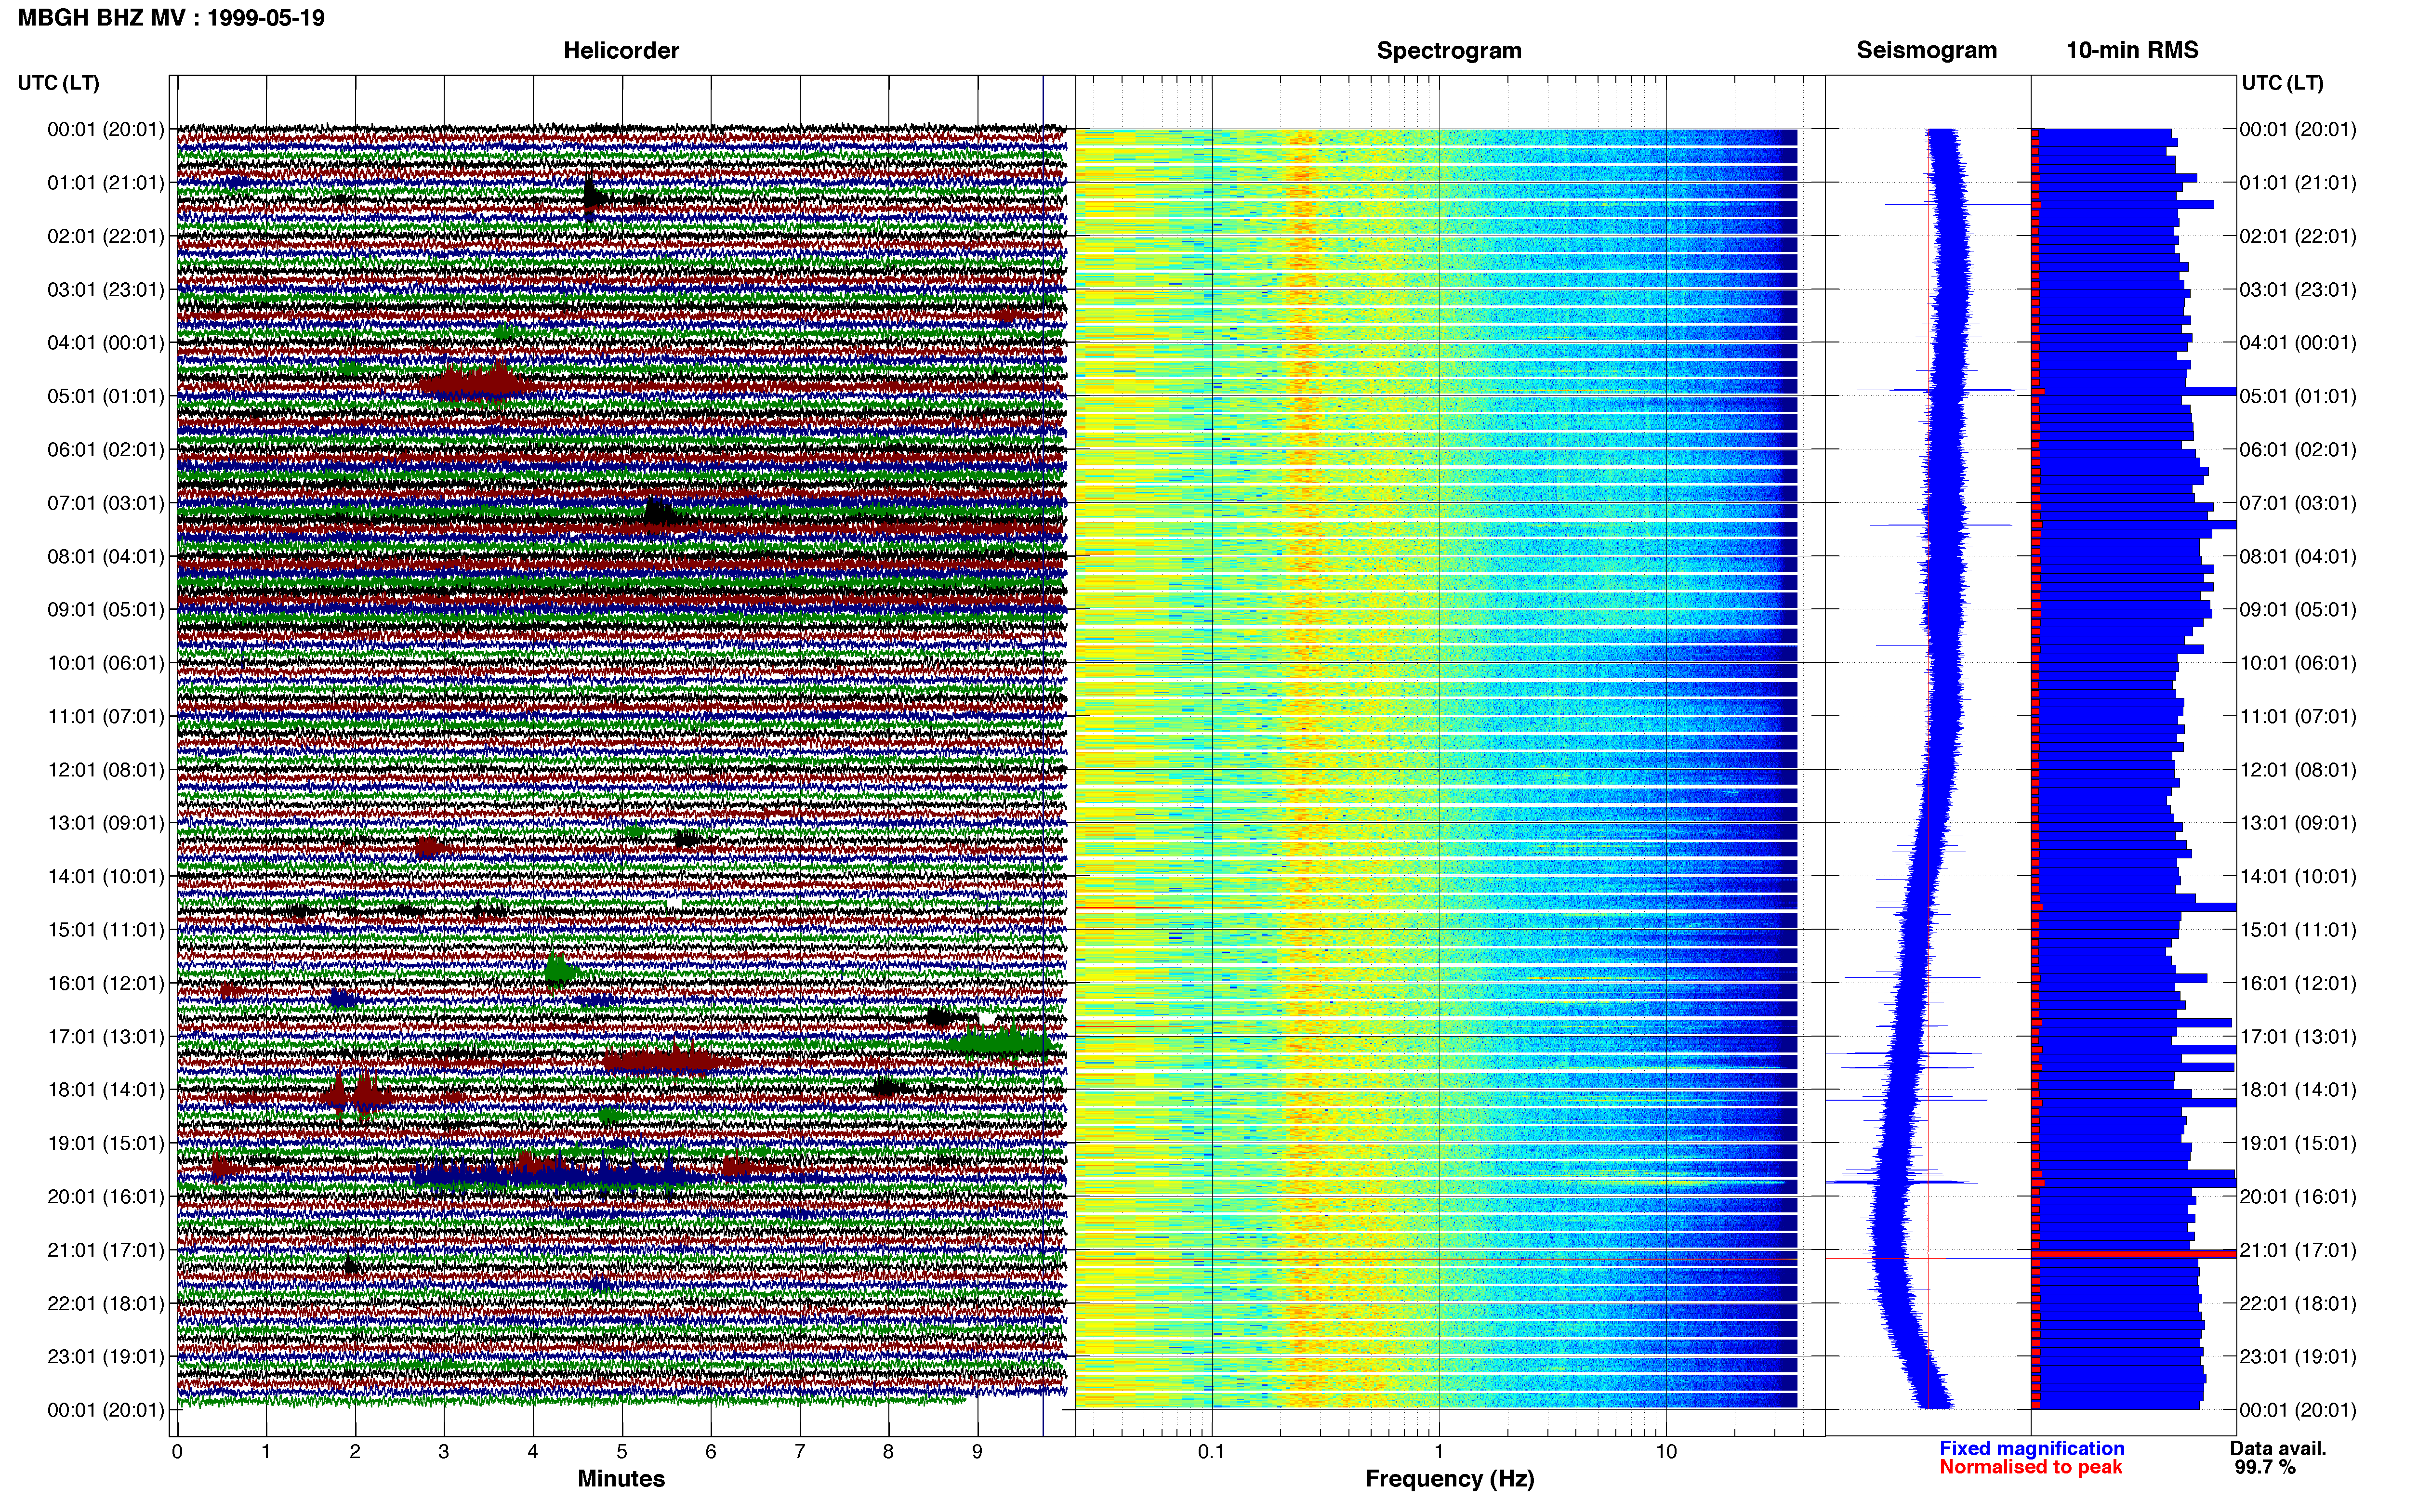Select the 'Helicorder' panel heading

coord(621,50)
